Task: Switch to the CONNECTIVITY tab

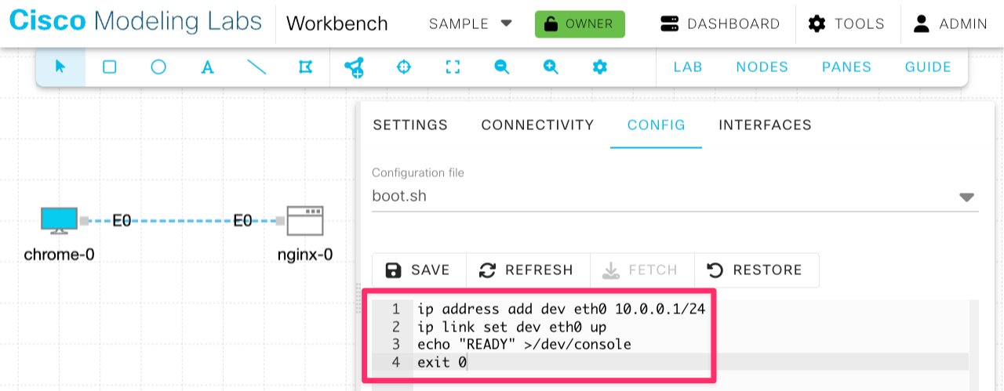Action: [538, 125]
